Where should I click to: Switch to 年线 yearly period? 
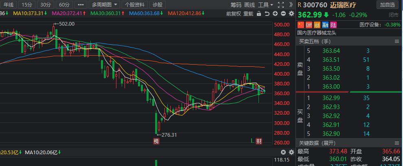pyautogui.click(x=8, y=4)
